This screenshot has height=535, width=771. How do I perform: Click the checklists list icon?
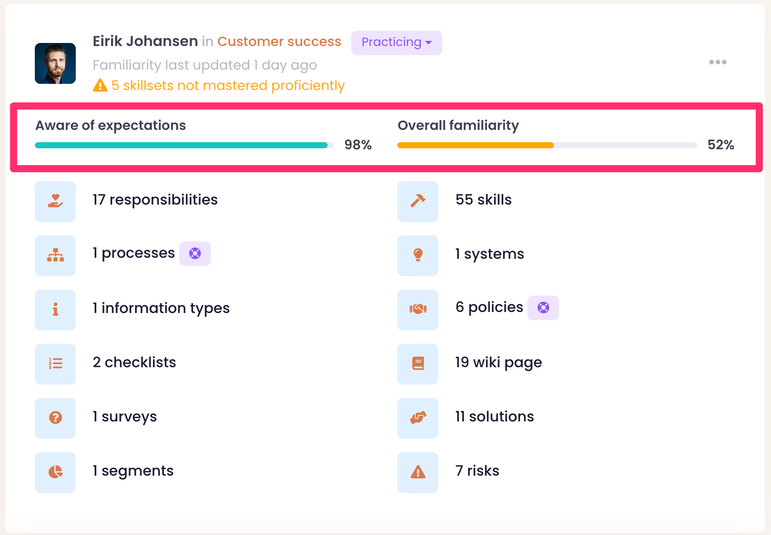pos(55,364)
